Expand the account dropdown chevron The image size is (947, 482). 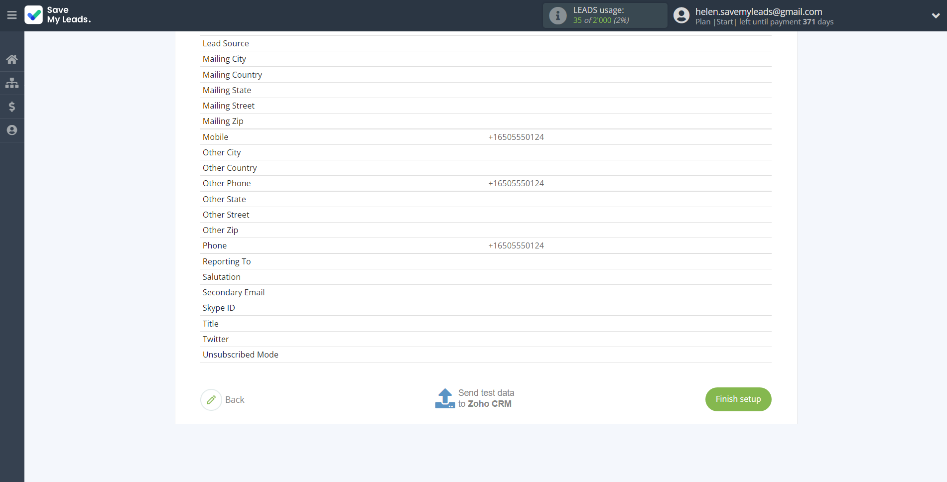pyautogui.click(x=936, y=15)
